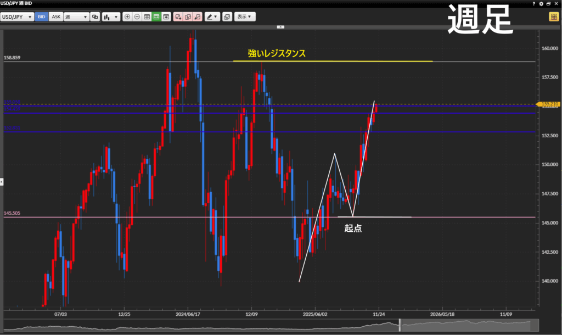Click the scroll-to-latest arrow icon
Screen dimensions: 562x335
click(166, 17)
